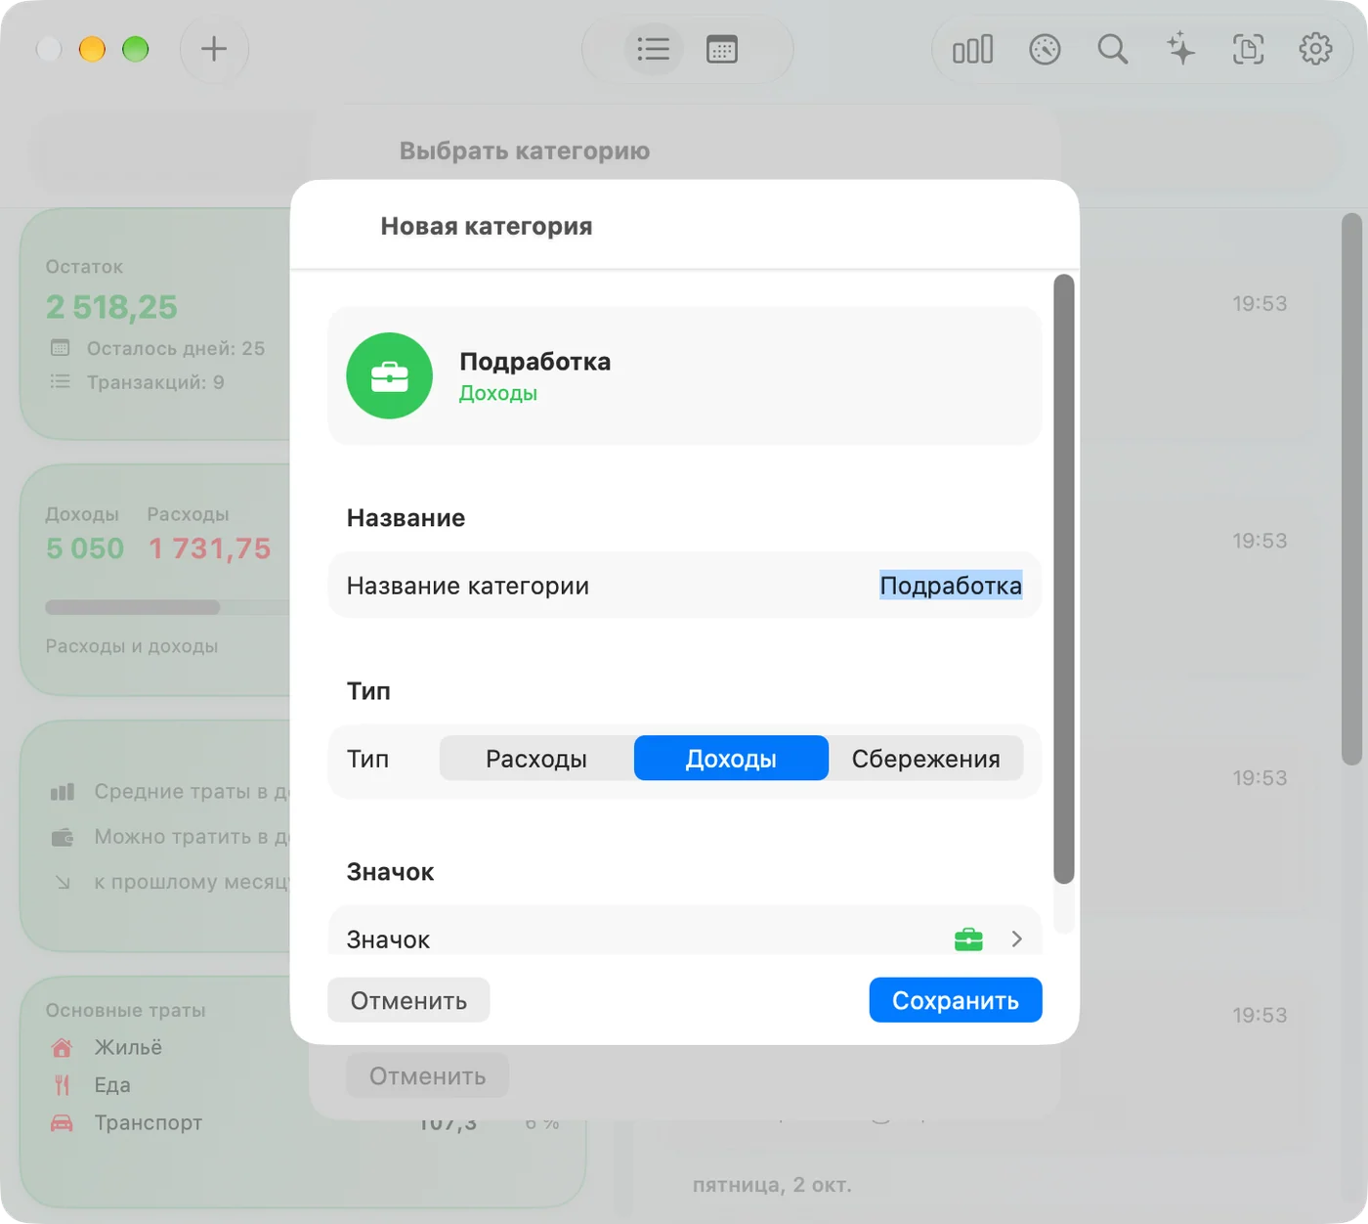Open the settings gear icon
Screen dimensions: 1368x1224
click(x=1315, y=49)
